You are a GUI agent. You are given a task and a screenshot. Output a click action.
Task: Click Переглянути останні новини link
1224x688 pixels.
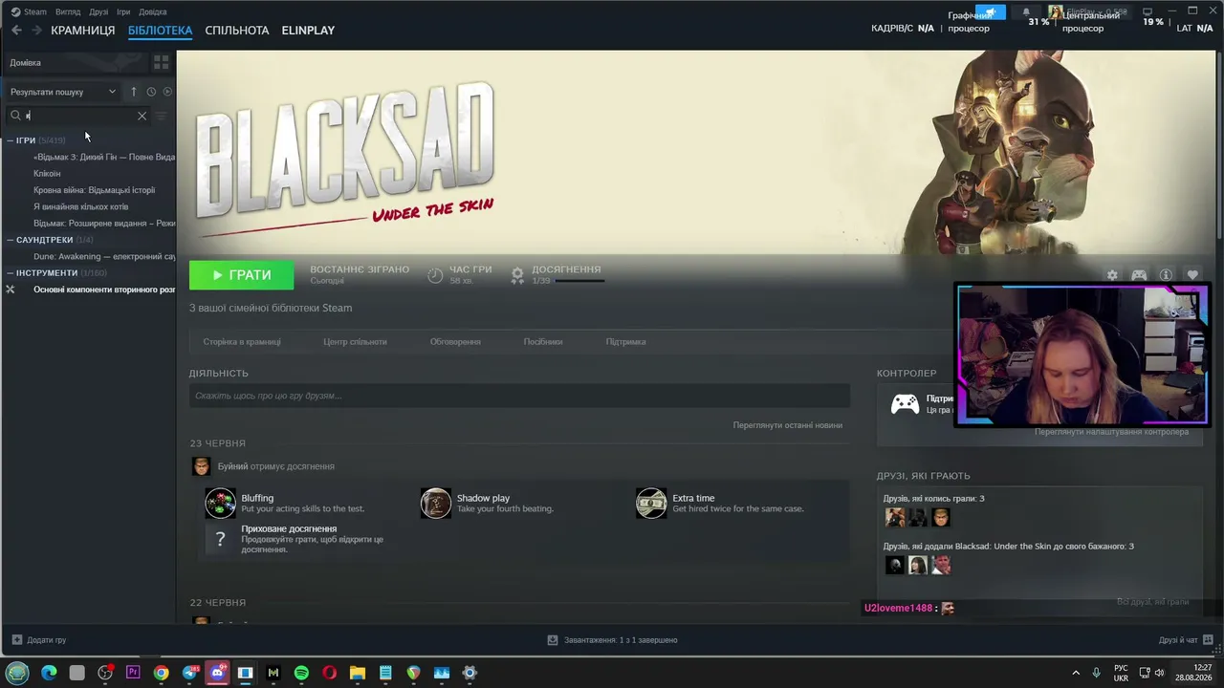788,425
